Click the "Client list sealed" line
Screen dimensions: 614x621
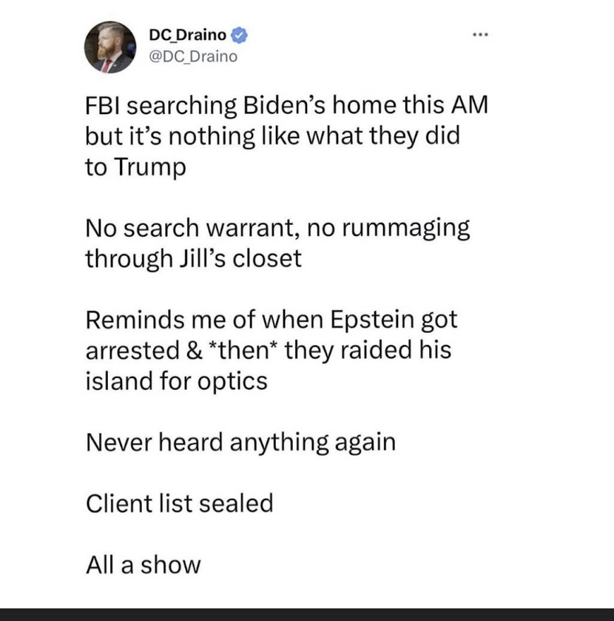(179, 504)
